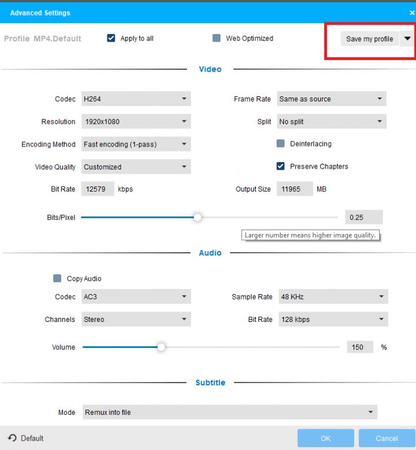The image size is (416, 450).
Task: Click the kbps unit label
Action: pyautogui.click(x=125, y=189)
